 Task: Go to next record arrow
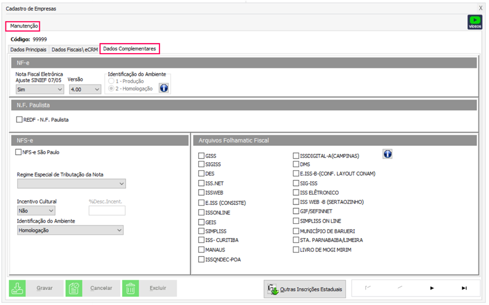[x=432, y=288]
